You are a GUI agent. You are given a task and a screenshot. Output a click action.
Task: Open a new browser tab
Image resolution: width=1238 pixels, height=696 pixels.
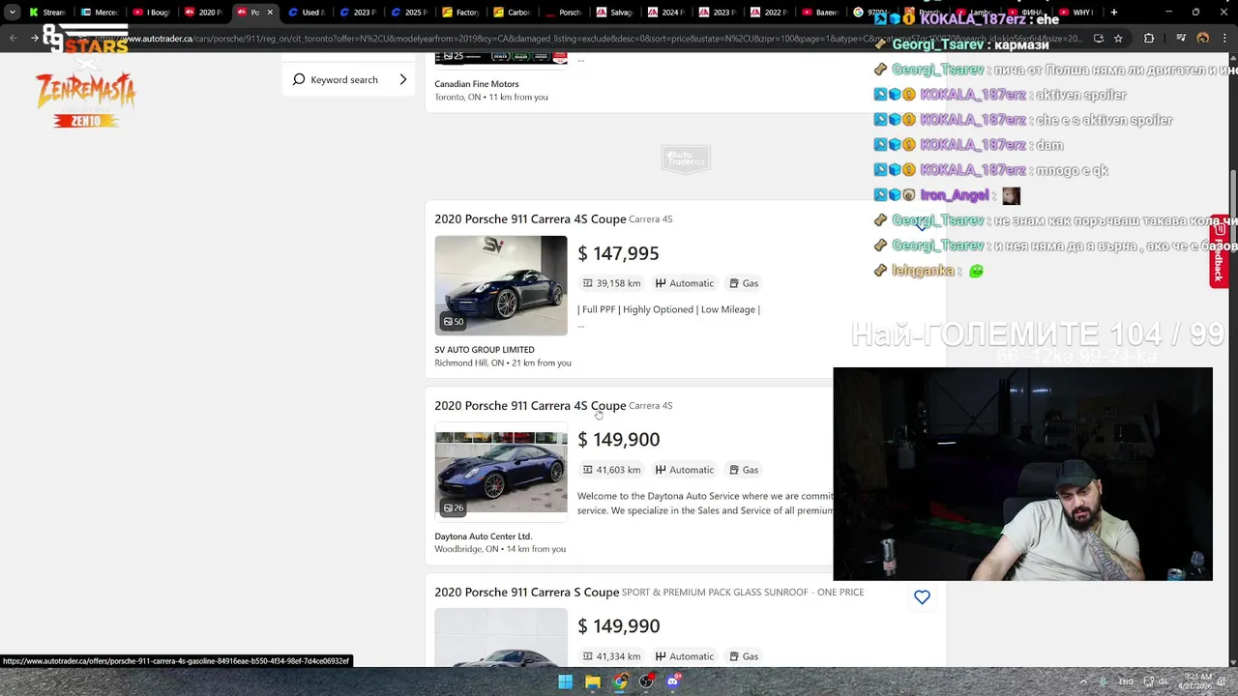(1114, 13)
